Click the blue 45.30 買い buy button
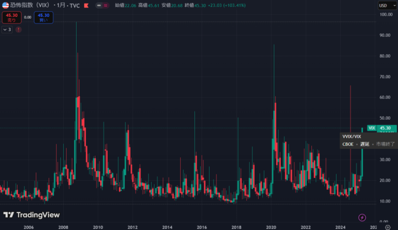 [x=43, y=18]
